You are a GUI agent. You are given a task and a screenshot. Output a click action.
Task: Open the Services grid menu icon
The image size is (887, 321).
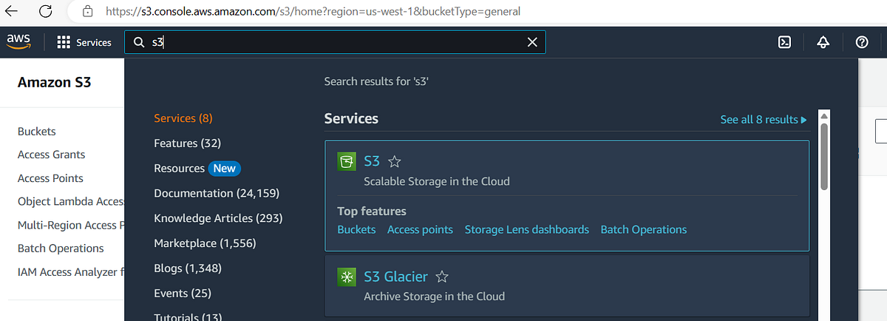(x=64, y=42)
